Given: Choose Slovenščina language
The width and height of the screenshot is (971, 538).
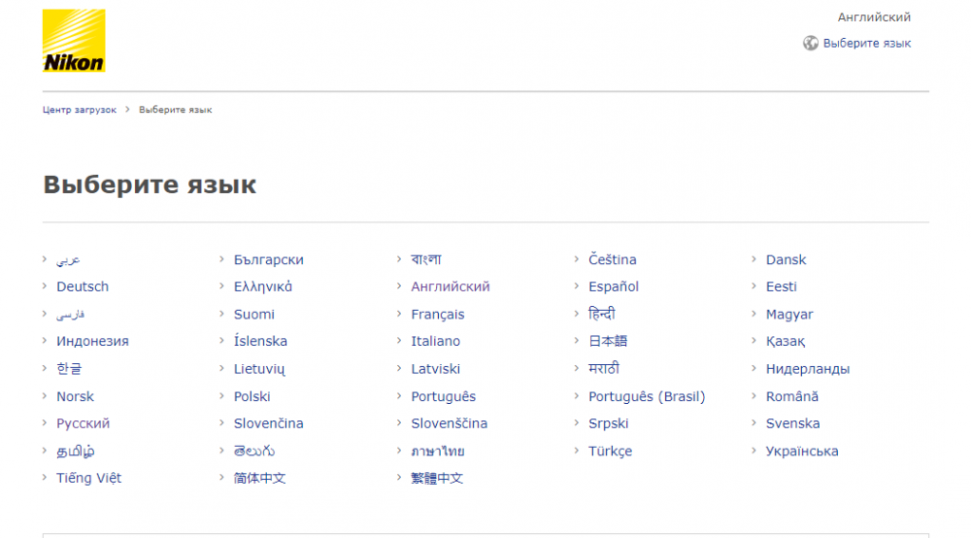Looking at the screenshot, I should click(x=449, y=423).
